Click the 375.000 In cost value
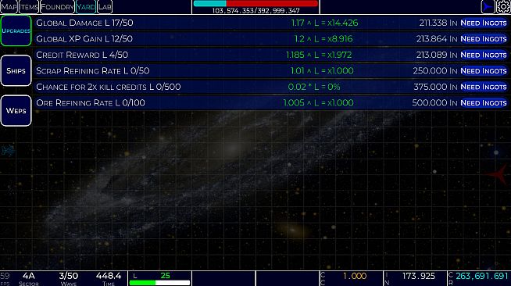Viewport: 511px width, 286px height. coord(435,87)
